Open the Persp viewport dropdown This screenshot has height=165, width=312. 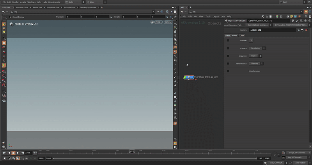click(159, 22)
